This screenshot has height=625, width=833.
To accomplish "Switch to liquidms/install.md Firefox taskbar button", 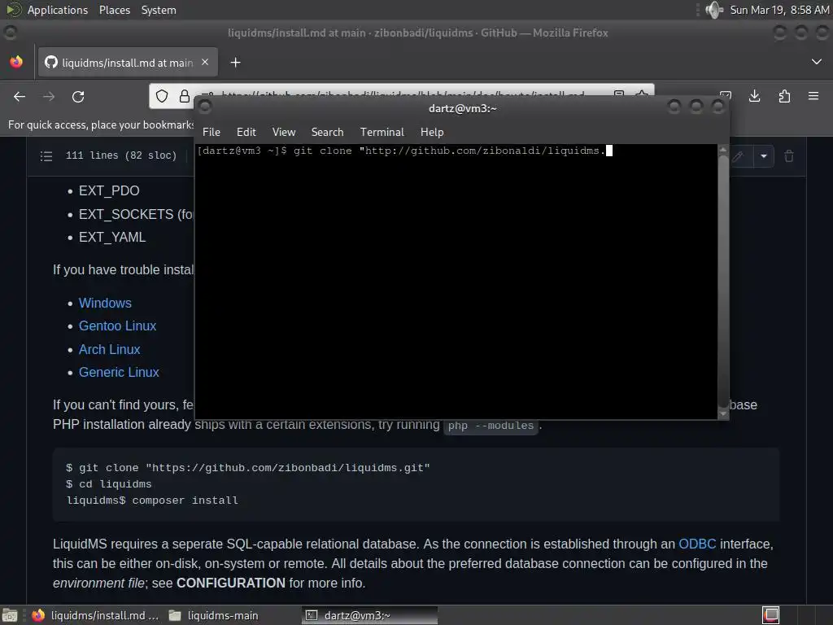I will pyautogui.click(x=95, y=615).
